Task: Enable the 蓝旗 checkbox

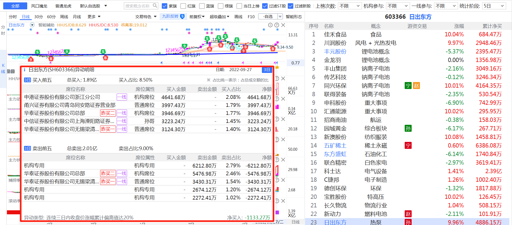Action: (x=202, y=6)
